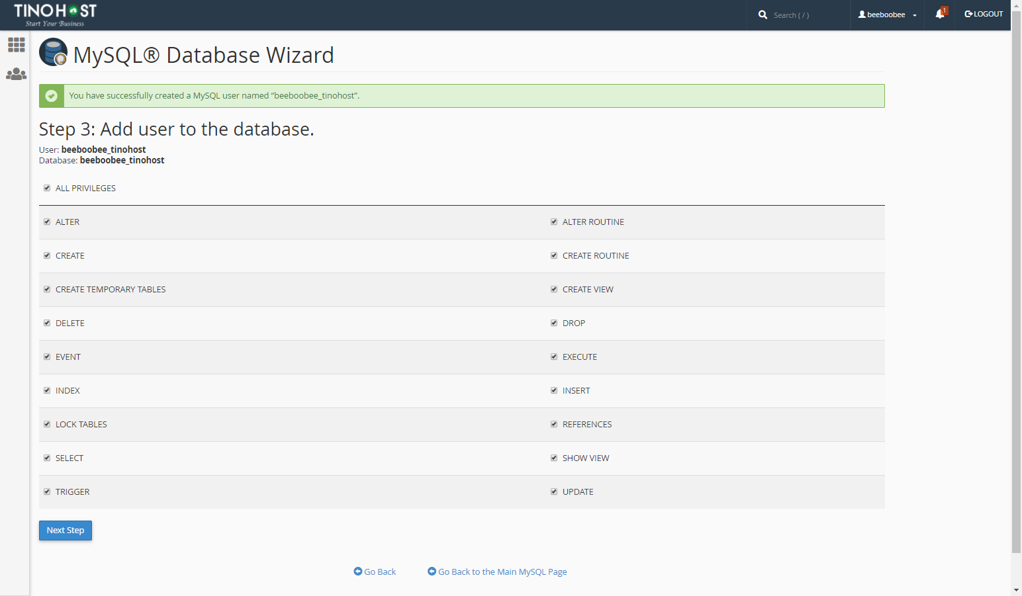Toggle the ALL PRIVILEGES checkbox

pyautogui.click(x=47, y=188)
